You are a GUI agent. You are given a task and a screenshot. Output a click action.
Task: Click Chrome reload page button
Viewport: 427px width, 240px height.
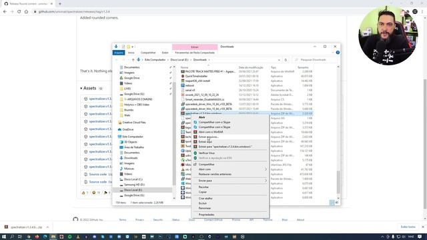[x=19, y=12]
